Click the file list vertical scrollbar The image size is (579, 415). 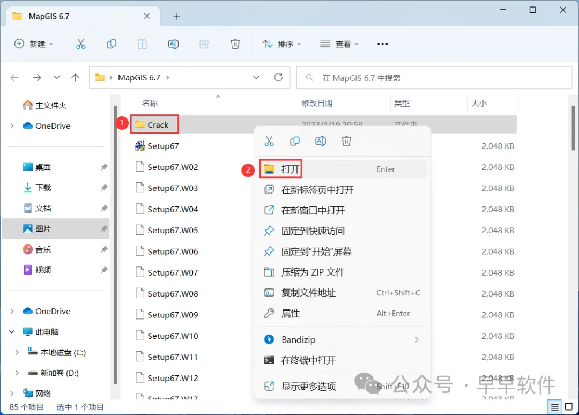573,128
